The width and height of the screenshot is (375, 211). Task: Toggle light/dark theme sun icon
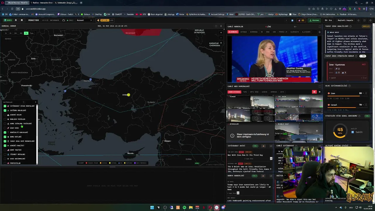pyautogui.click(x=358, y=20)
